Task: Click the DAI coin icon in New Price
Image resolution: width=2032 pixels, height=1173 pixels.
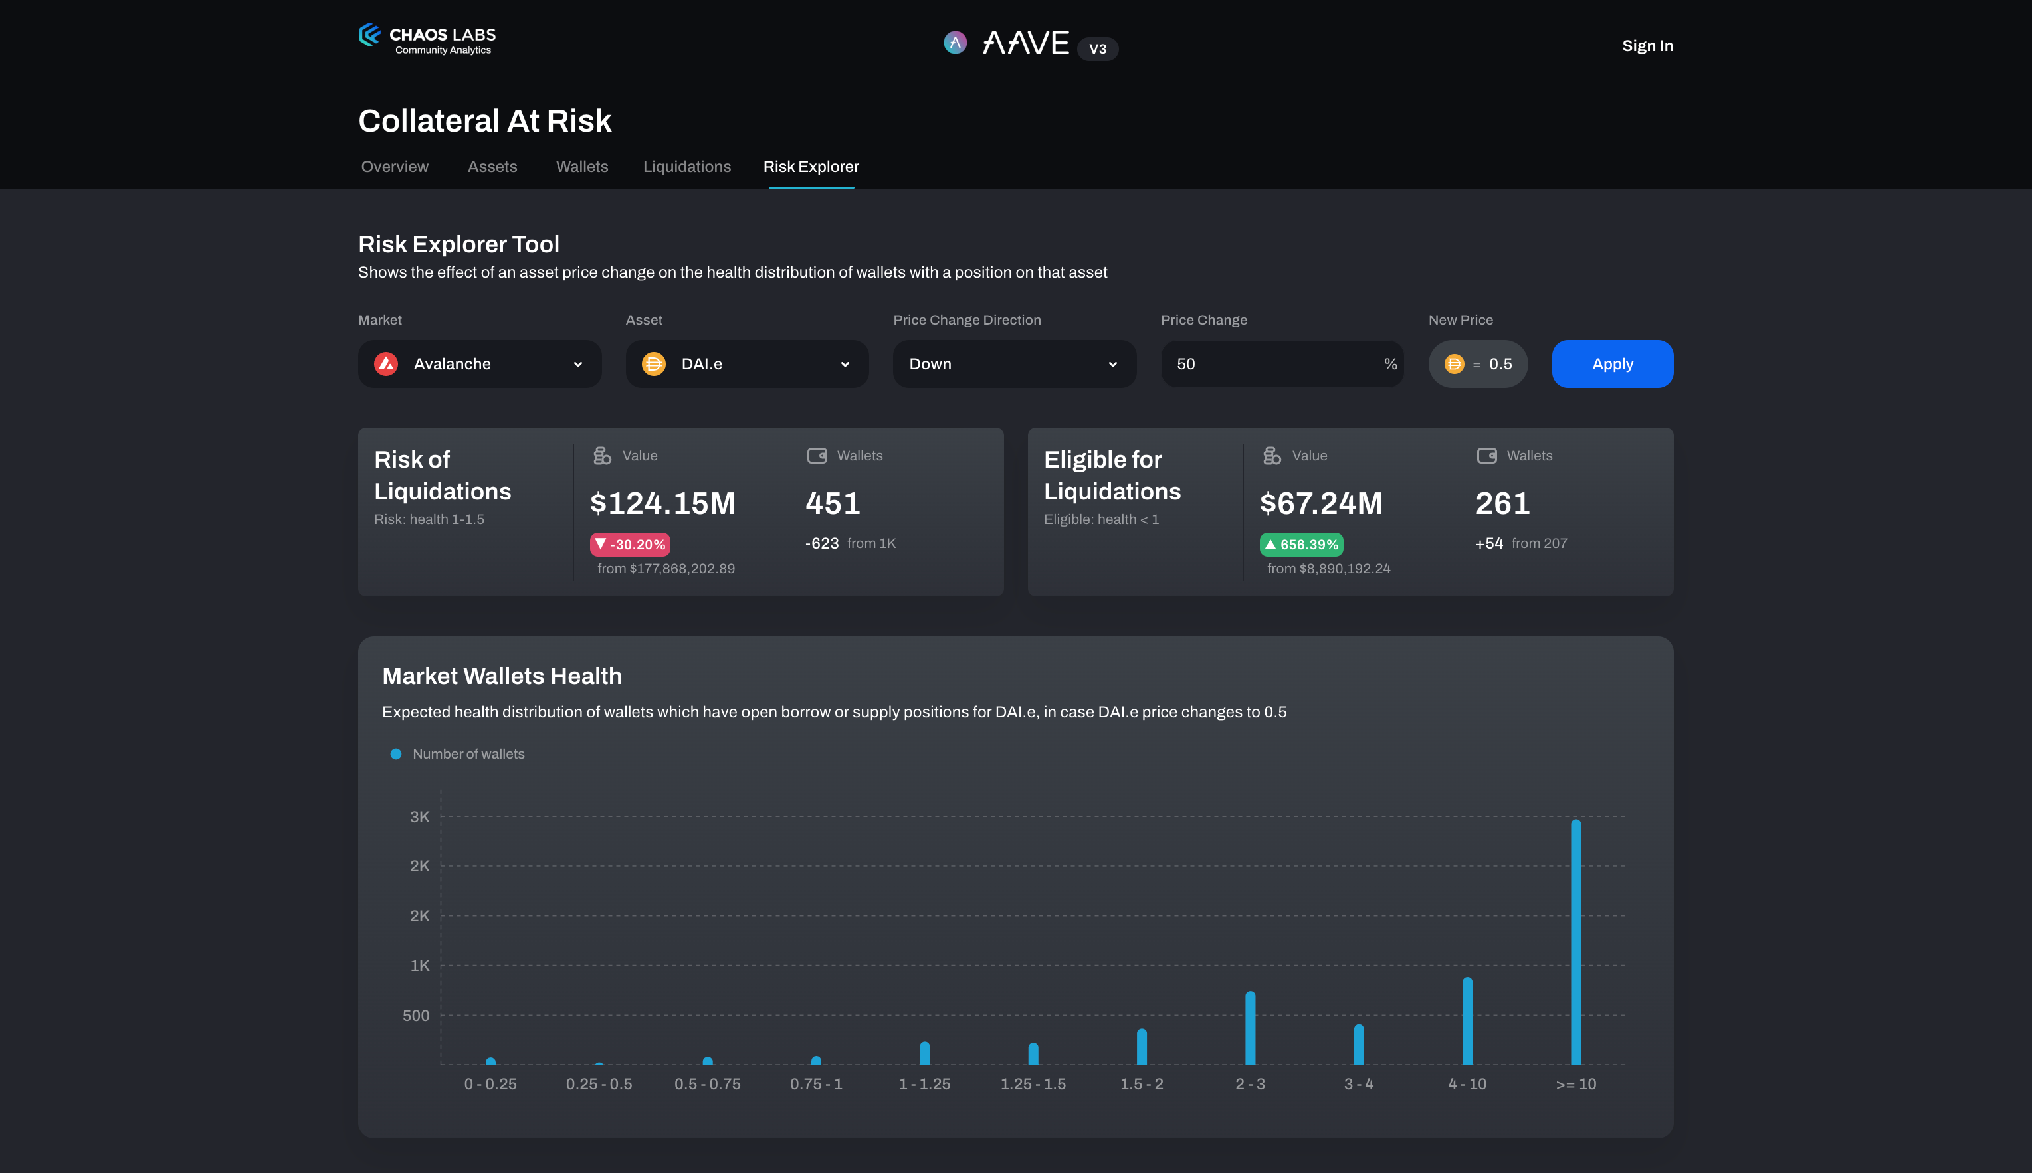Action: point(1453,364)
